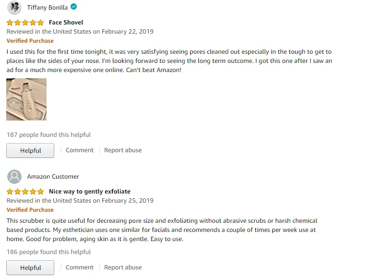Mark the Amazon Customer review as Helpful

(x=30, y=267)
